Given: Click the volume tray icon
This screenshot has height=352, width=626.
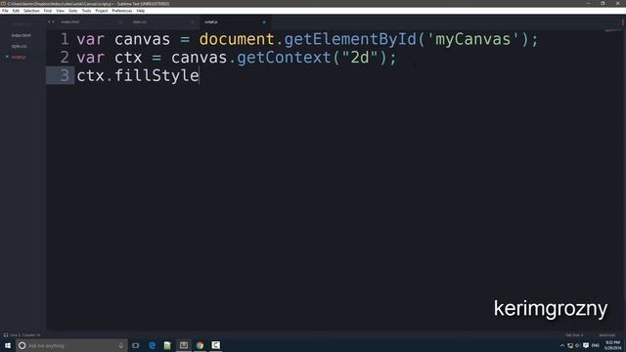Looking at the screenshot, I should 577,345.
